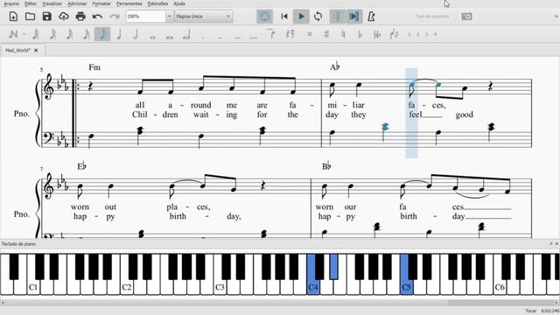The width and height of the screenshot is (560, 315).
Task: Close the Teclado de piano panel
Action: point(556,243)
